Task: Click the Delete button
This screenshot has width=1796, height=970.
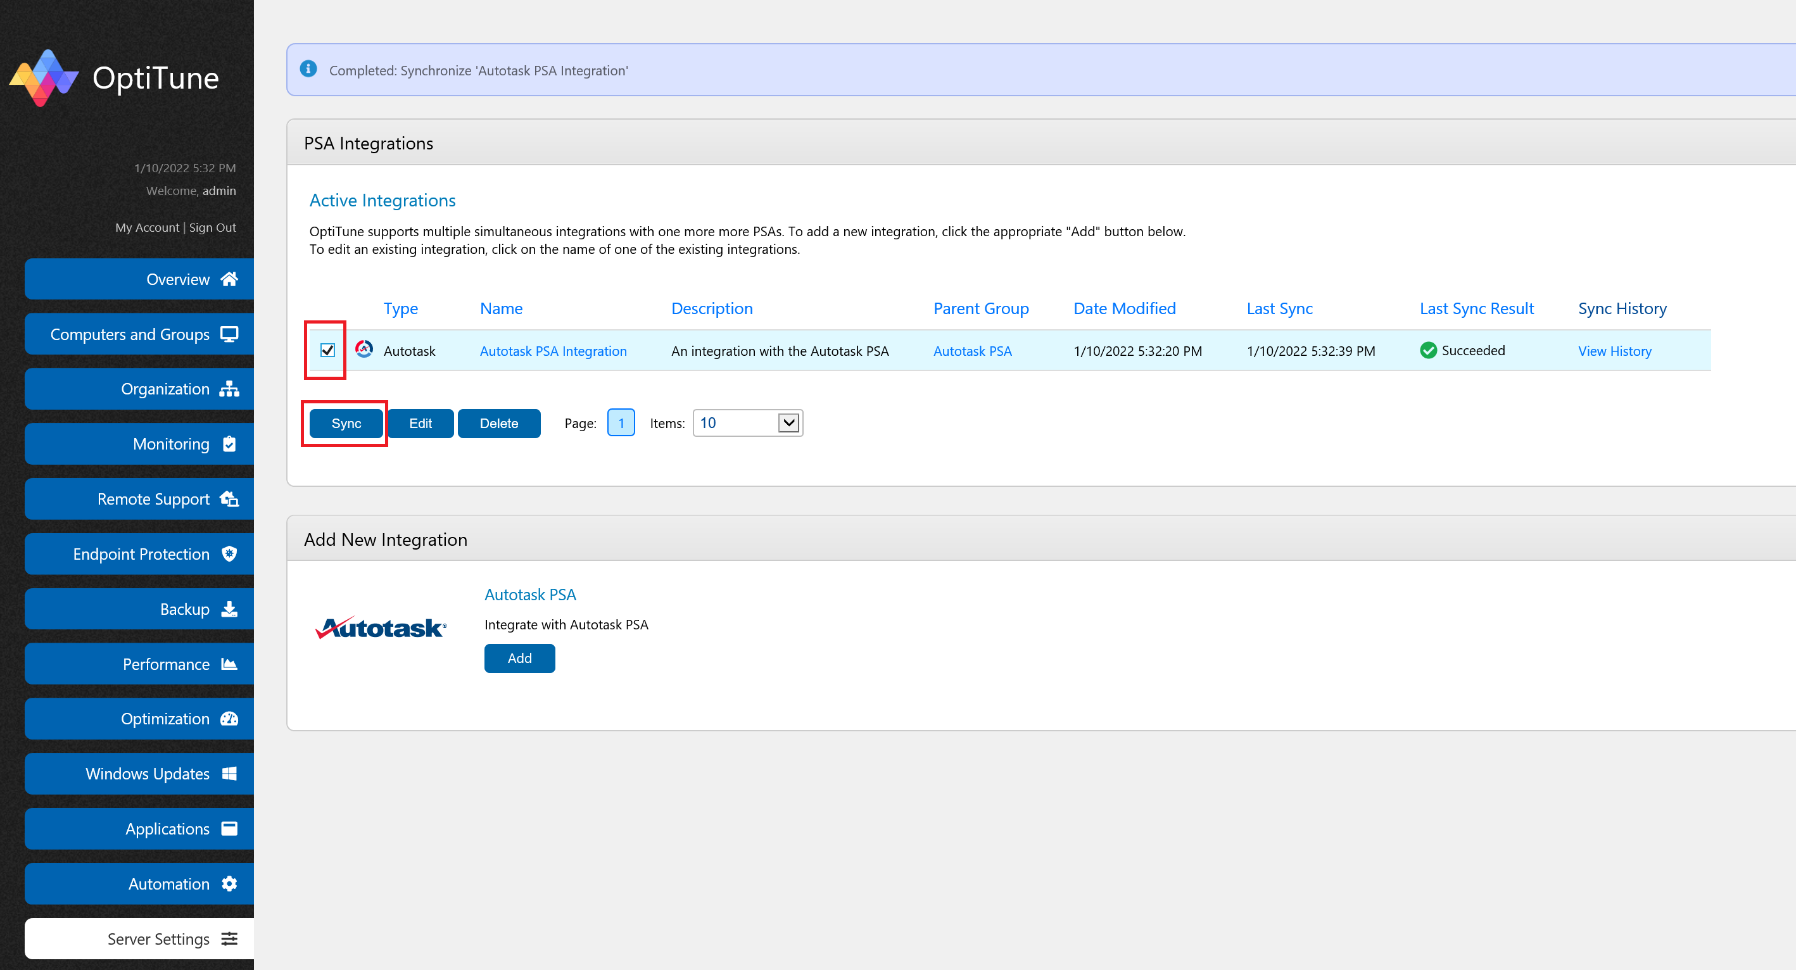Action: coord(498,424)
